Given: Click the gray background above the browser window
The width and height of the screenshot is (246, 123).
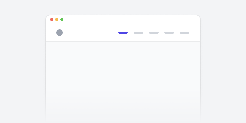Looking at the screenshot, I should (123, 7).
